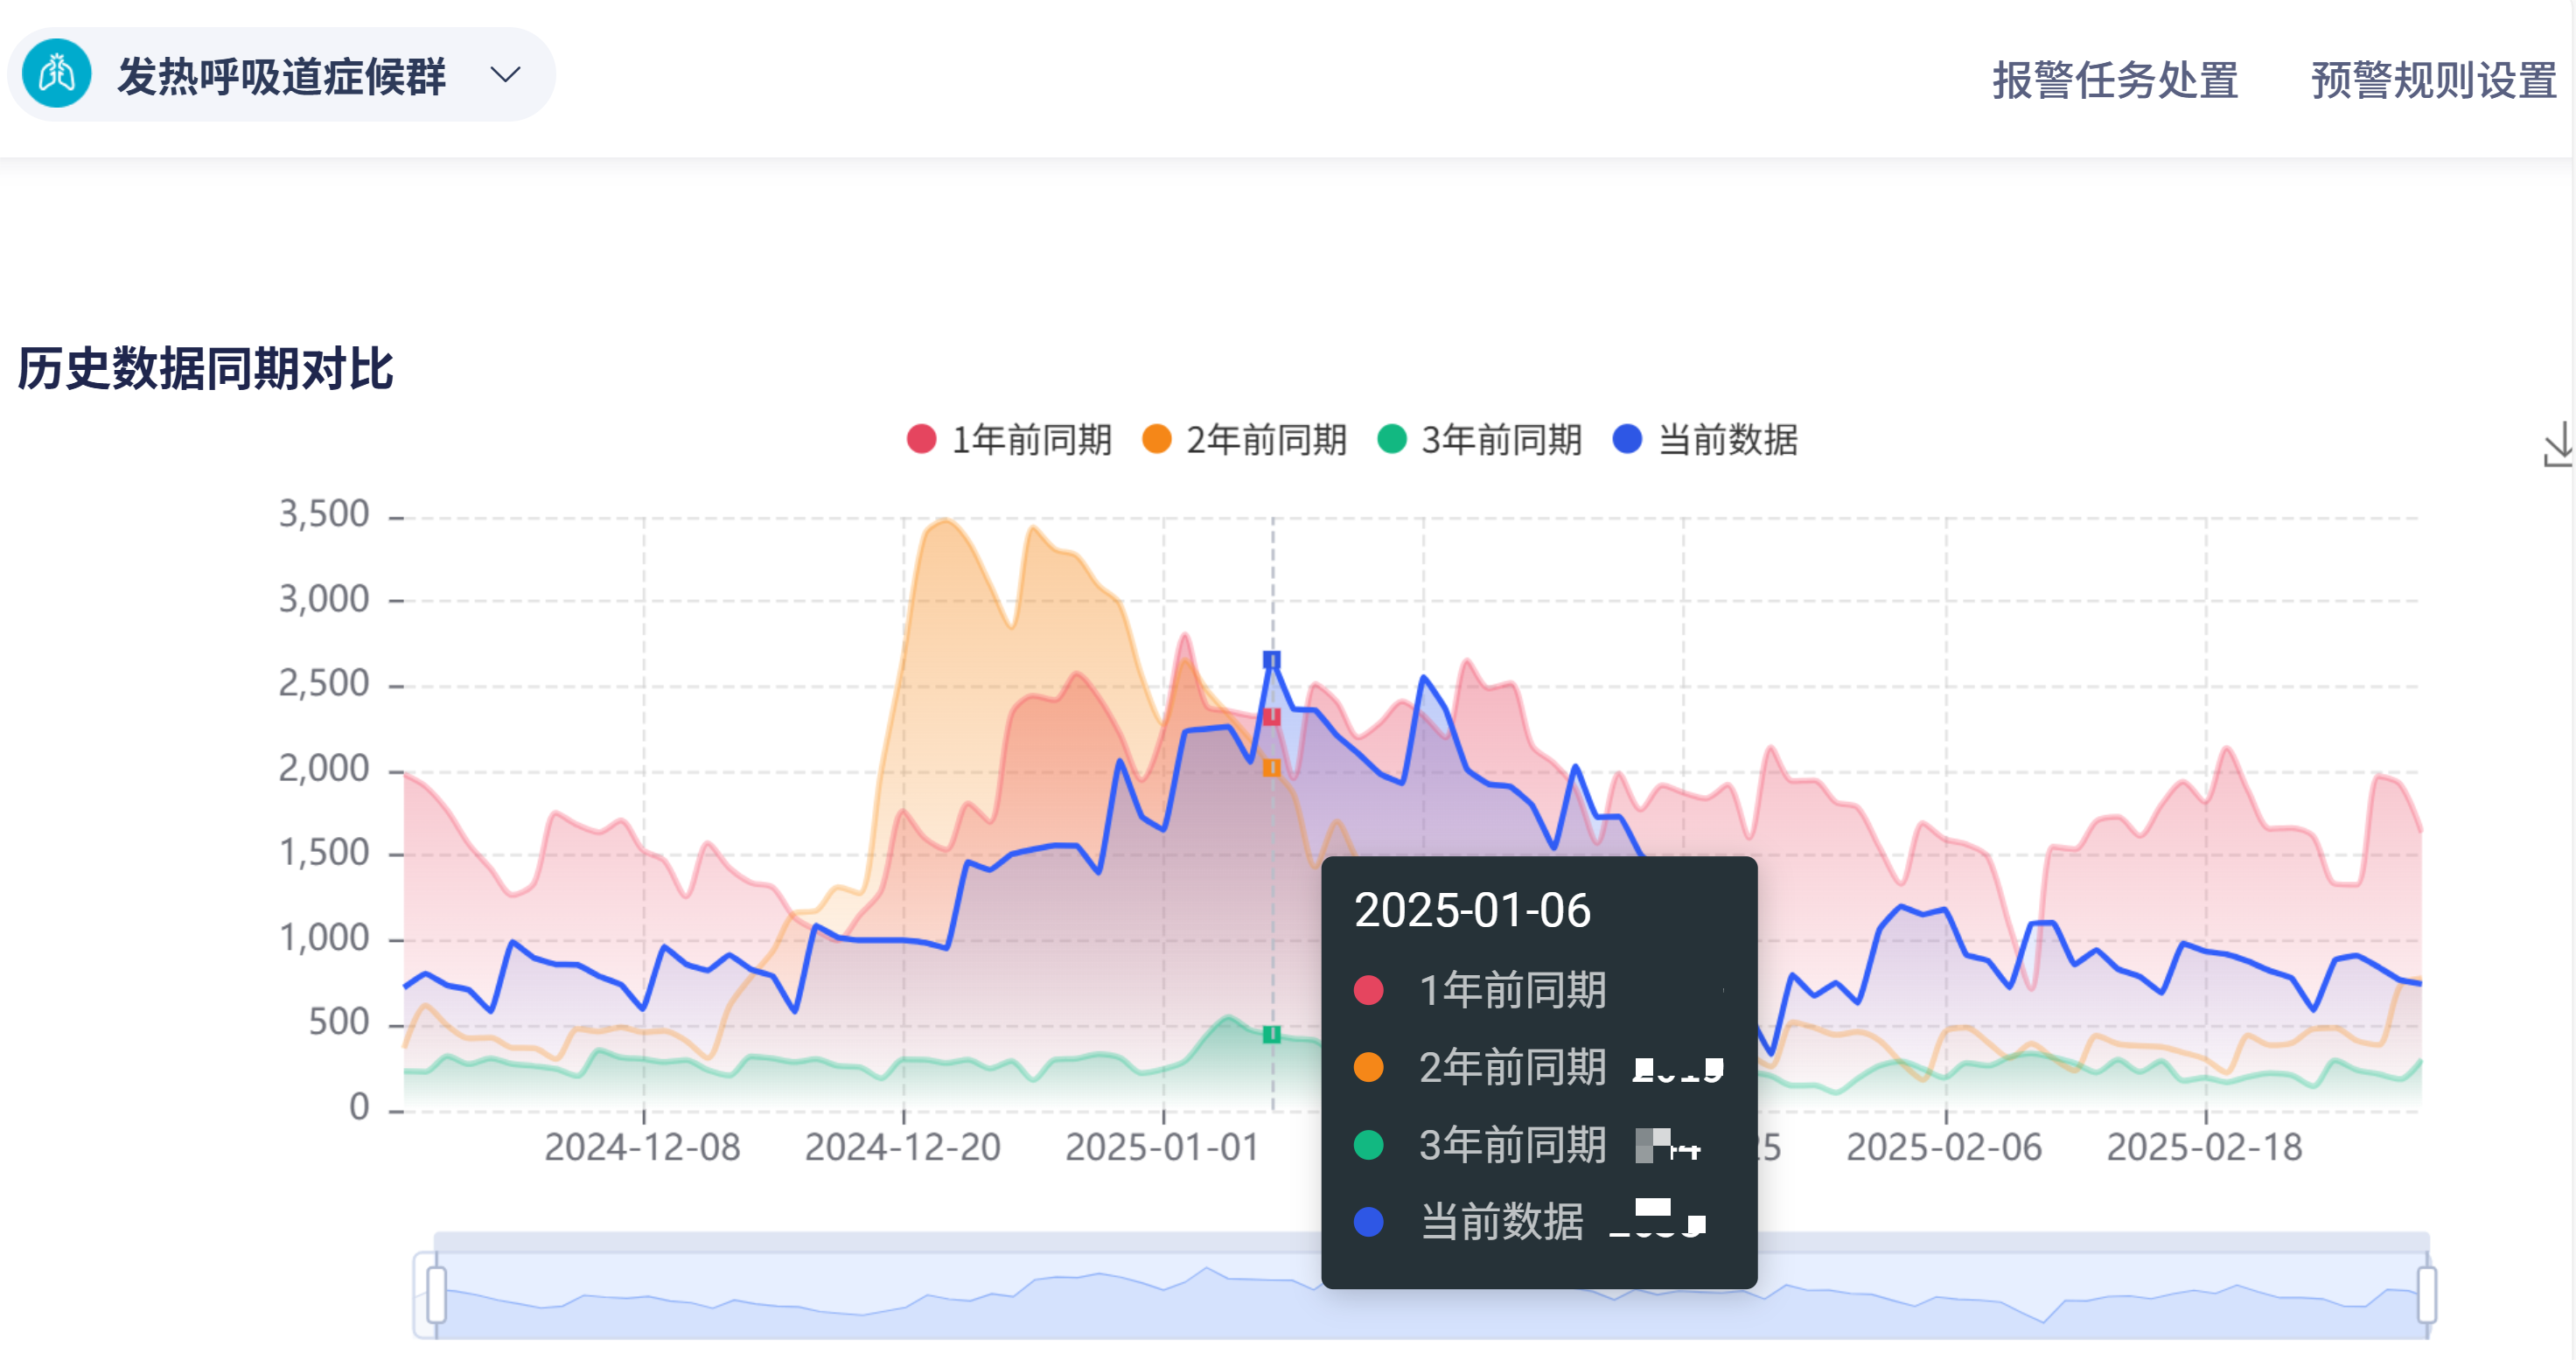
Task: Click the left handle of the zoom slider
Action: 436,1295
